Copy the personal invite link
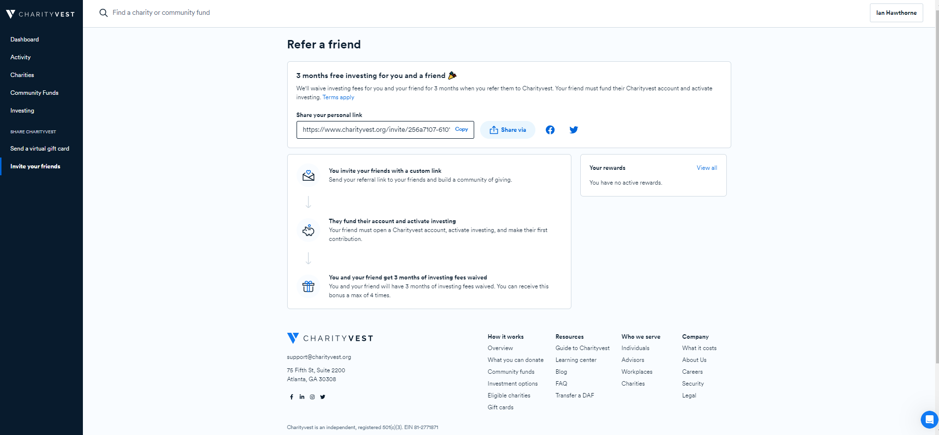Screen dimensions: 939x435 461,129
